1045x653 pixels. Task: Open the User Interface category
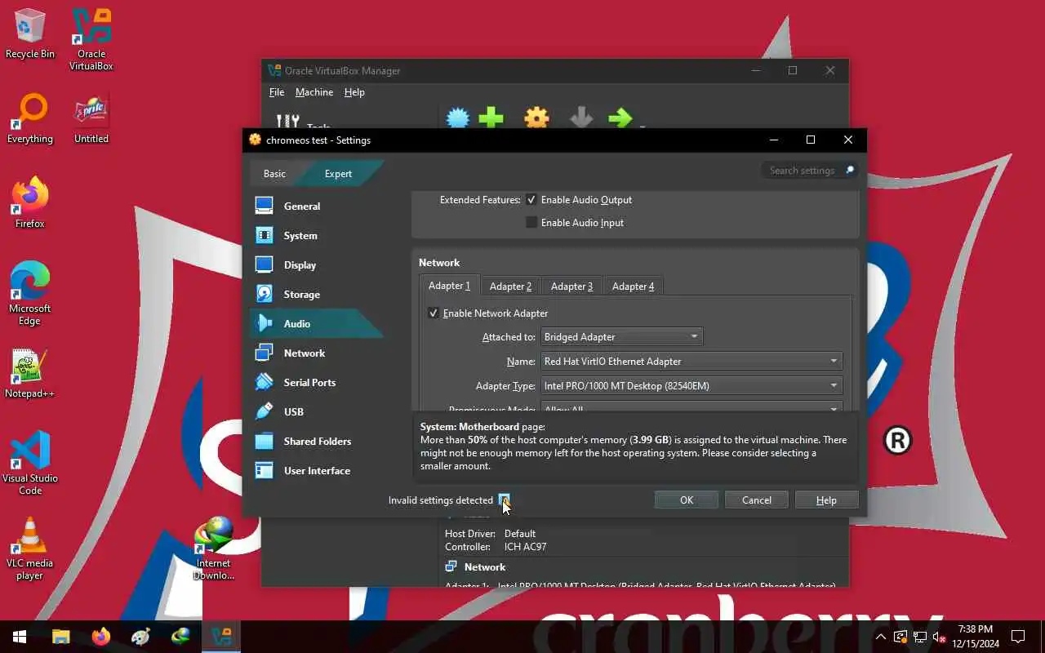coord(315,471)
